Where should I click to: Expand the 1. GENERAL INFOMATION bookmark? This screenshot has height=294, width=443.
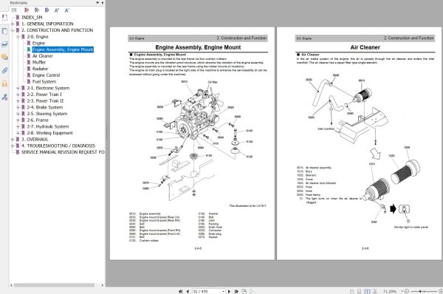pos(13,24)
